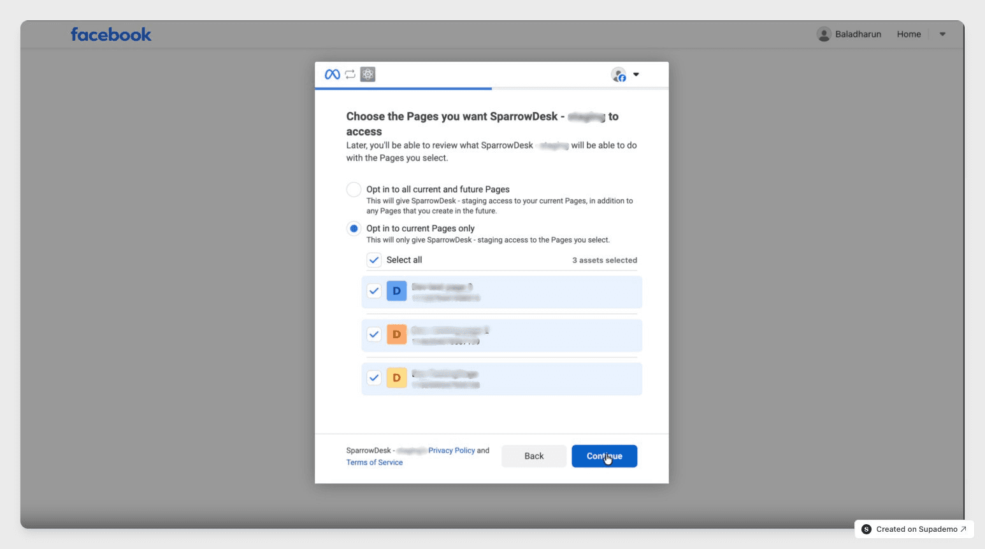Open the Facebook header account menu arrow
This screenshot has width=985, height=549.
(942, 34)
